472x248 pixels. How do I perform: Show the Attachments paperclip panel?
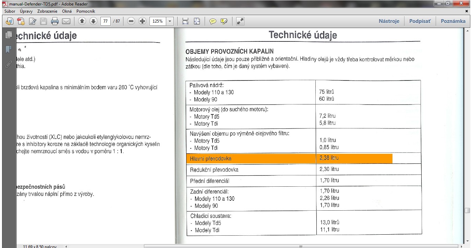9,64
